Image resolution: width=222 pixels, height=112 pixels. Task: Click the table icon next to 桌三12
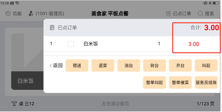14,104
